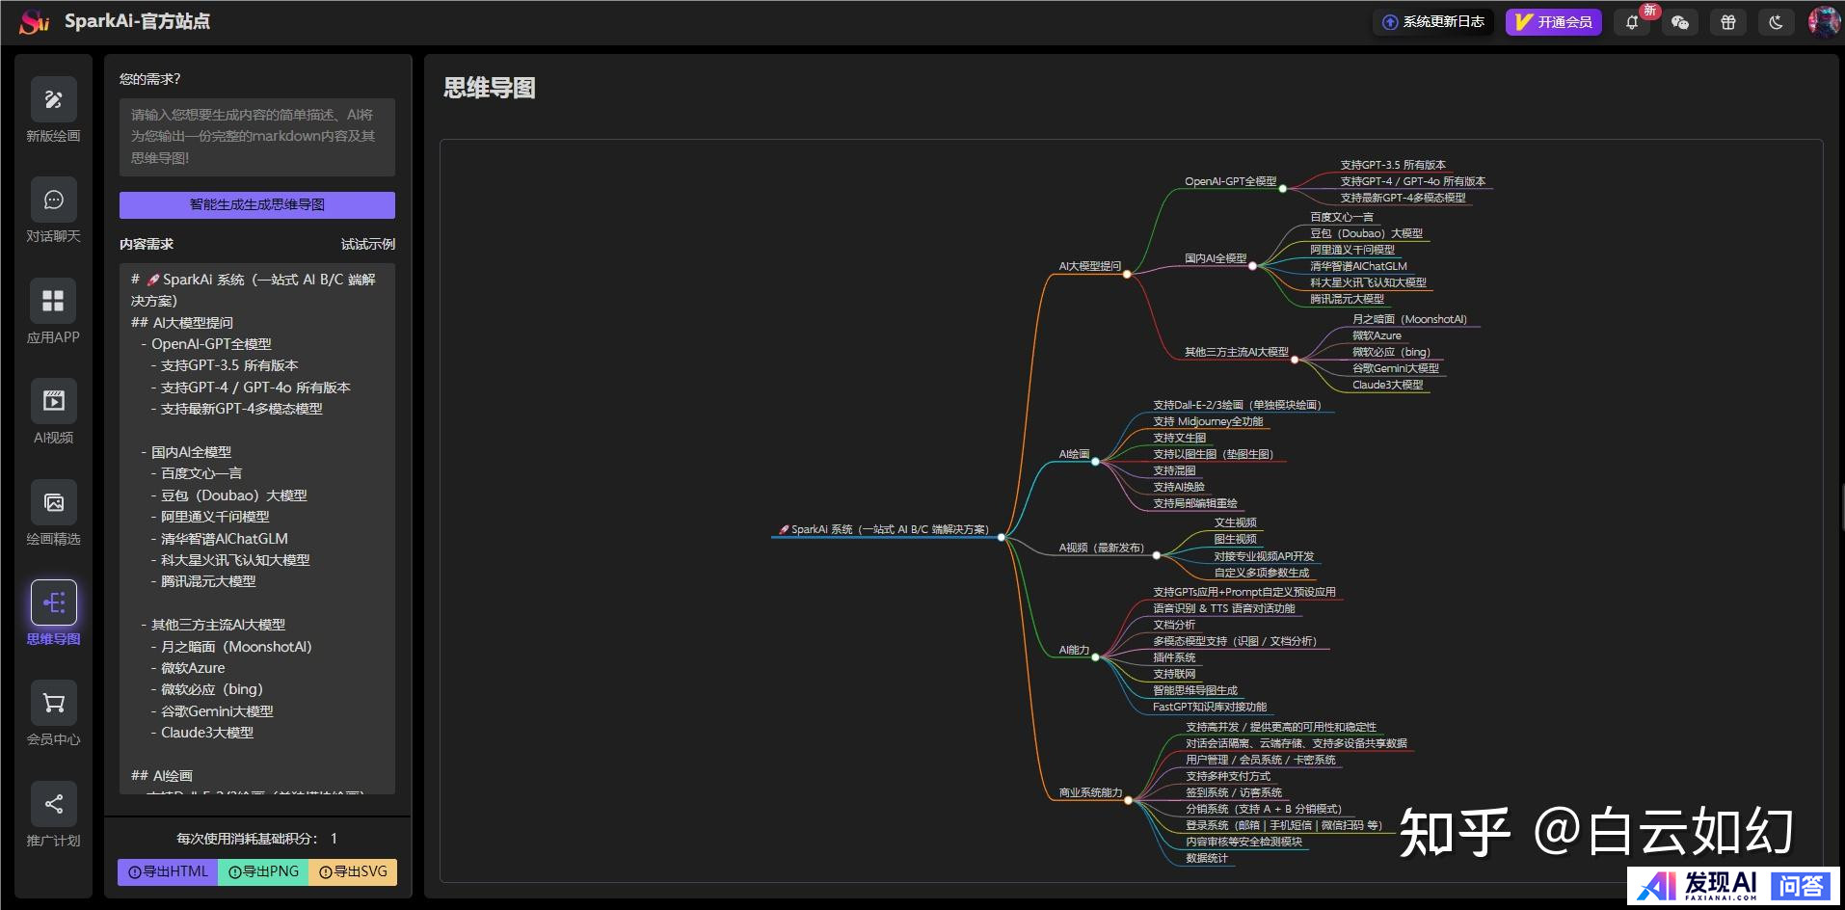Open the 应用APP grid icon
Viewport: 1845px width, 910px height.
tap(53, 302)
